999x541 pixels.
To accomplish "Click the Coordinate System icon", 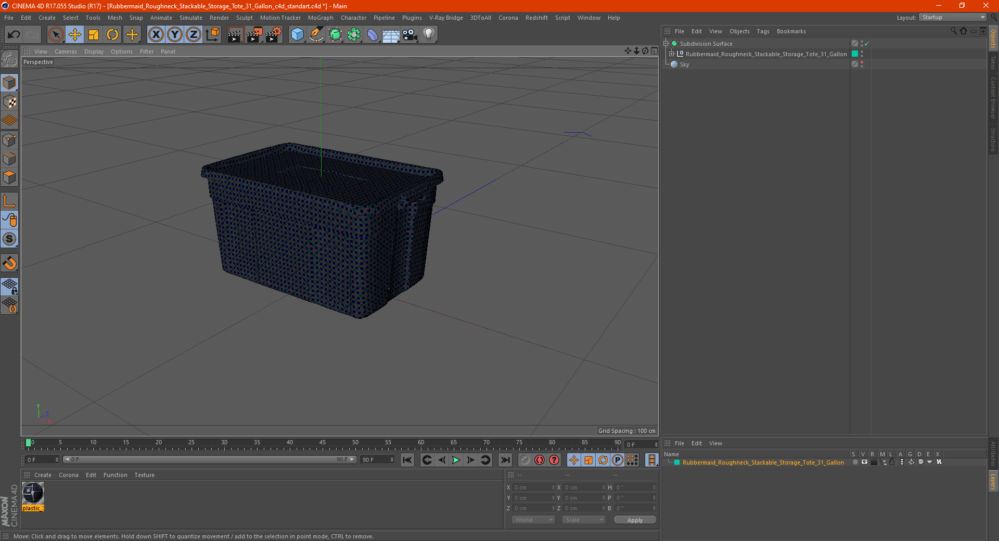I will click(x=212, y=35).
